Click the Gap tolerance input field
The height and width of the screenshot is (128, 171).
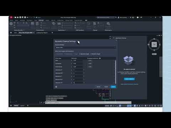pyautogui.click(x=78, y=60)
